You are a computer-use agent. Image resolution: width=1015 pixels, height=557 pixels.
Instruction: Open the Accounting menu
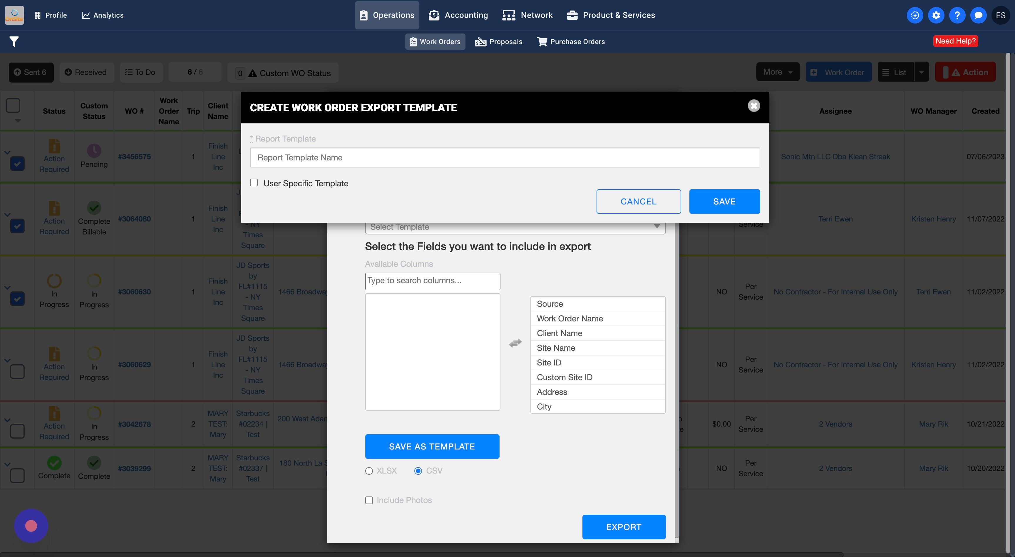[x=458, y=15]
